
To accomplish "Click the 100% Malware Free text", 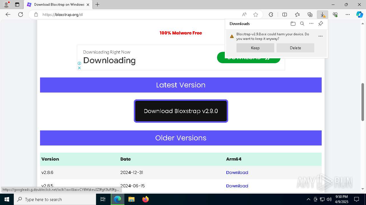I will [181, 33].
